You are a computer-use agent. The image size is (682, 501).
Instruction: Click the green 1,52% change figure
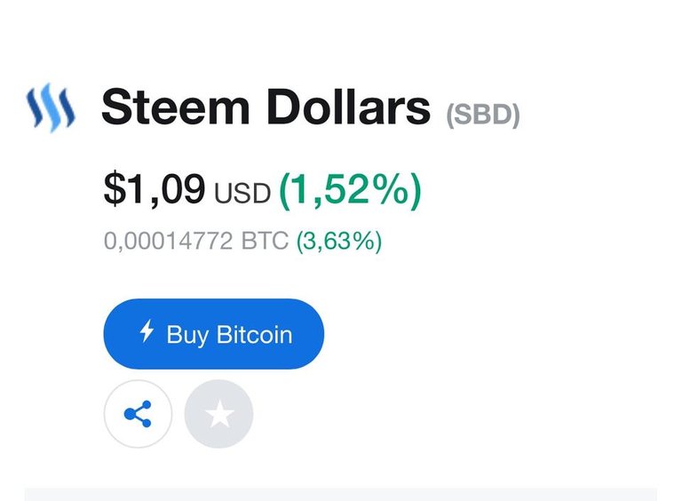pyautogui.click(x=350, y=188)
